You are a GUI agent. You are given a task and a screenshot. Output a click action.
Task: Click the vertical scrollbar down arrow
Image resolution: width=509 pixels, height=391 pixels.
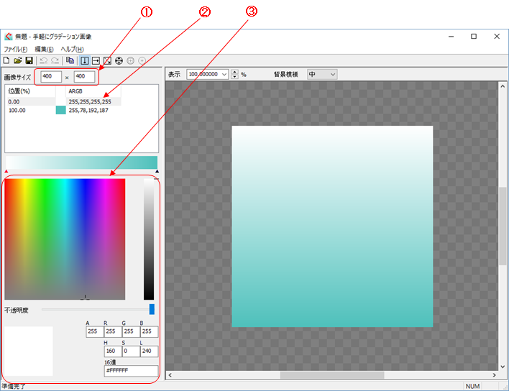(x=503, y=367)
